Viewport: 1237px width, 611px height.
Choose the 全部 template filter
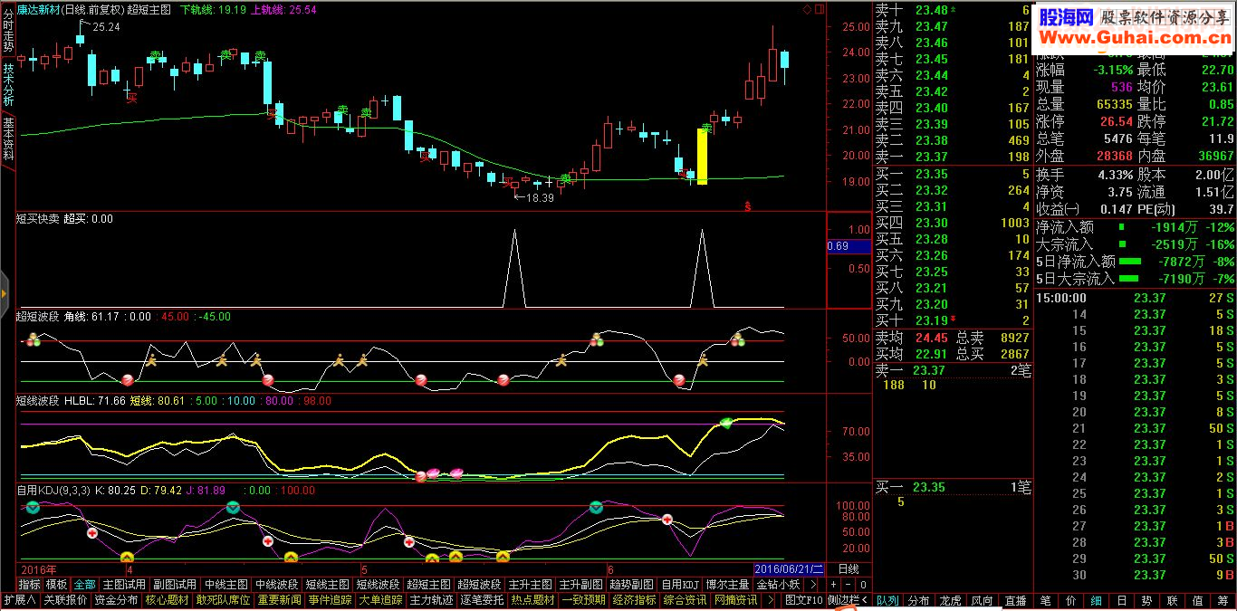click(84, 584)
